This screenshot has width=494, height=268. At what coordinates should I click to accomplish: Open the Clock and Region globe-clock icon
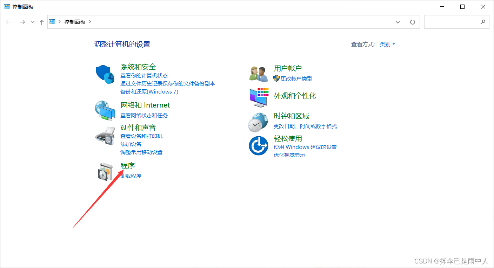pos(258,122)
